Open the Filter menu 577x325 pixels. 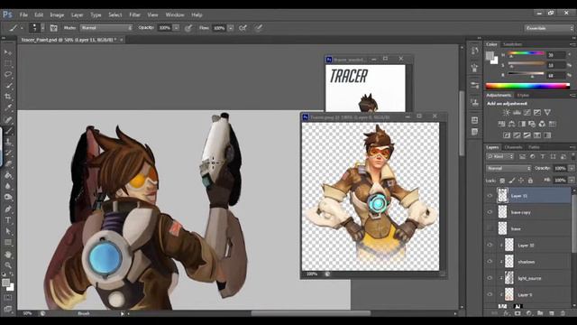click(134, 14)
